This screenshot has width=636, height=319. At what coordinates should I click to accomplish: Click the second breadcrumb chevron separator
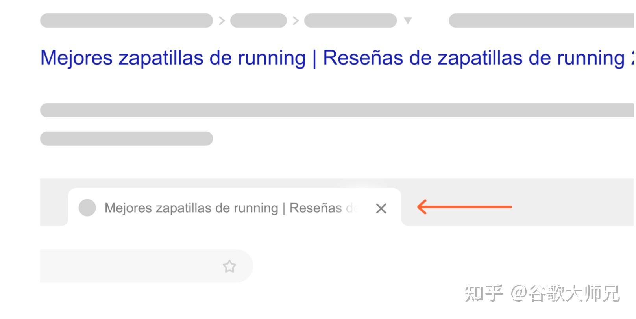(x=296, y=20)
